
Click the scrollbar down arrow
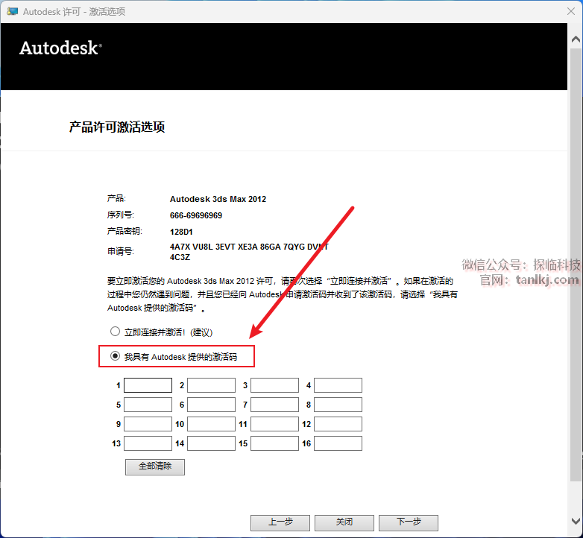576,521
